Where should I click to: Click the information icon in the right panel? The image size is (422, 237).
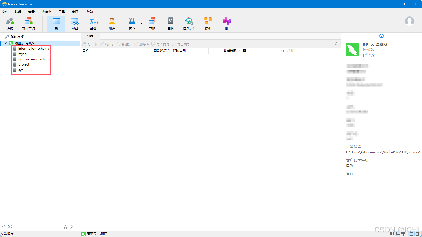click(x=382, y=36)
